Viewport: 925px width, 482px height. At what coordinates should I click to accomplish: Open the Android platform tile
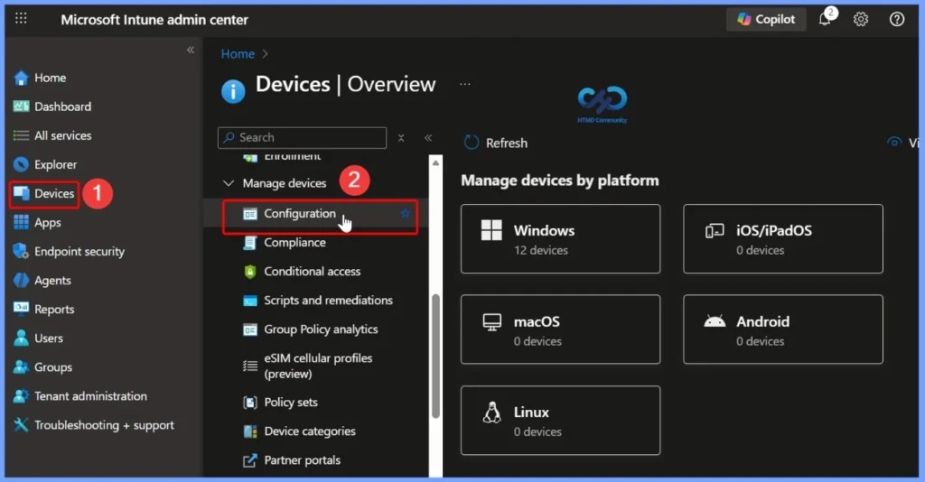(x=783, y=329)
